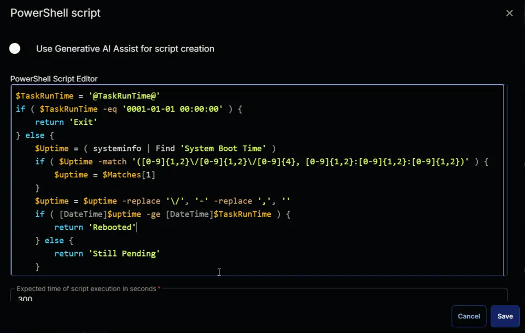The height and width of the screenshot is (333, 525).
Task: Click the "return 'Still Pending'" line
Action: pyautogui.click(x=107, y=253)
